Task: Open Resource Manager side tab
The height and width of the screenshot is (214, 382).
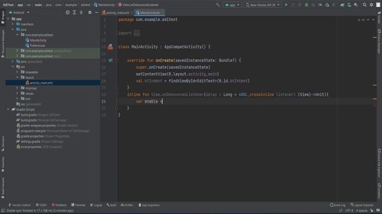Action: point(2,43)
